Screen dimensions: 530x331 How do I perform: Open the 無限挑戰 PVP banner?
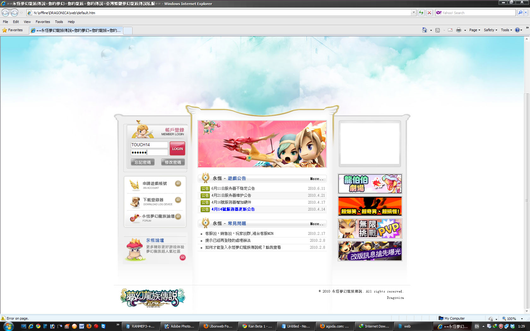click(370, 229)
